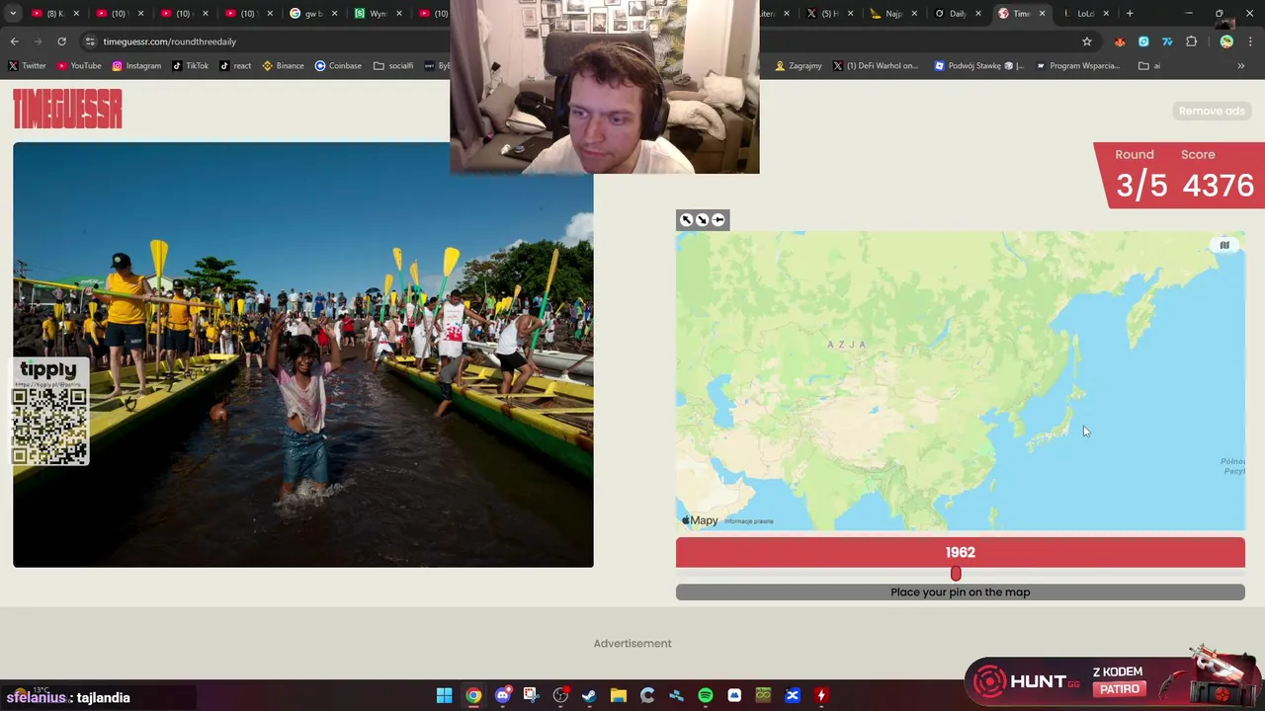
Task: Click the map enlarge arrow icon
Action: [x=687, y=220]
